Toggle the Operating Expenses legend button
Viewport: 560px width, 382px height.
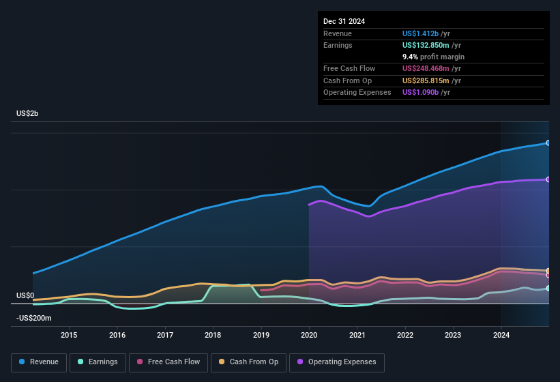click(x=337, y=362)
